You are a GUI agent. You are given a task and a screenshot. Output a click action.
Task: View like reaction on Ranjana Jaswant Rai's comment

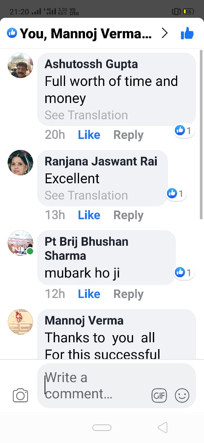click(176, 194)
